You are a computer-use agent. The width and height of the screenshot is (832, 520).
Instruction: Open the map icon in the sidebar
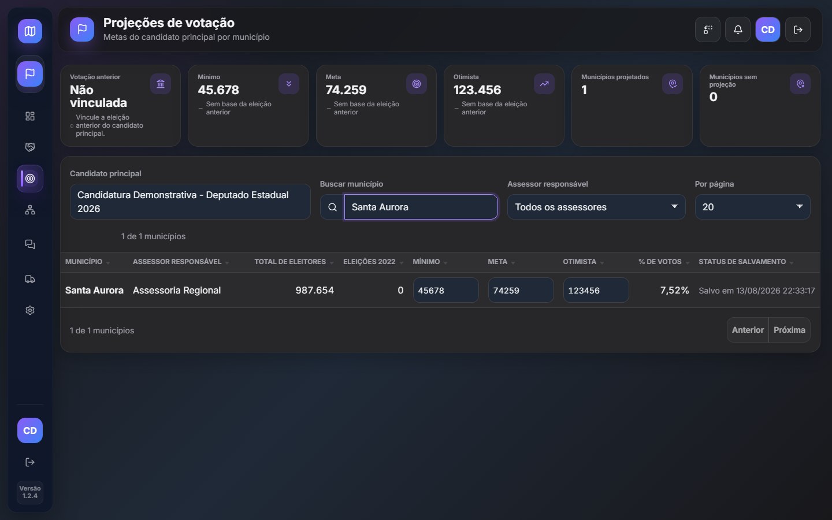tap(30, 31)
